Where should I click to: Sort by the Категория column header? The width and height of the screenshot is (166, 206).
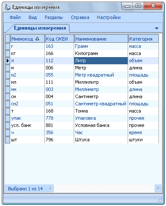144,38
